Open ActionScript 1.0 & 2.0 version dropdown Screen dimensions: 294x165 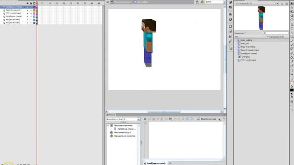coord(138,119)
